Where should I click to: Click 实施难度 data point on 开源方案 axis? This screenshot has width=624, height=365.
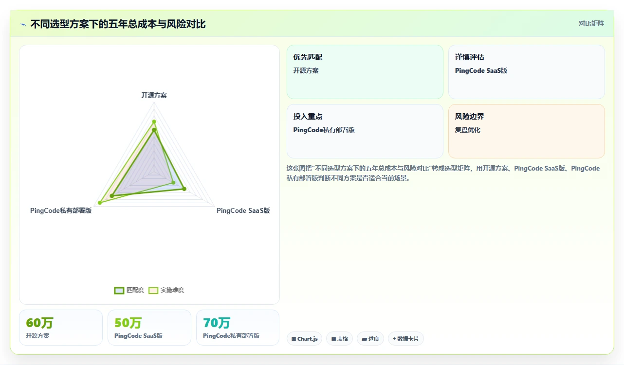pyautogui.click(x=154, y=122)
